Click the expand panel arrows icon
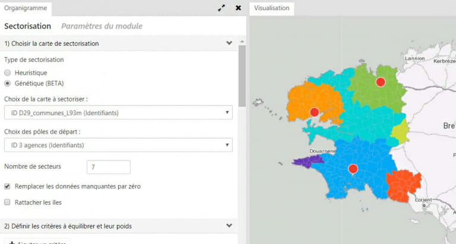The height and width of the screenshot is (244, 456). (221, 8)
